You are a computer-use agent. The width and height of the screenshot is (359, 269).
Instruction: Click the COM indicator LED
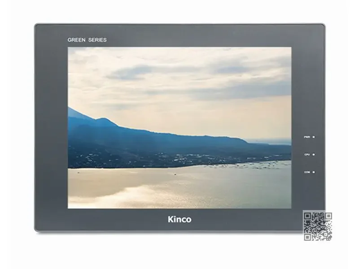[x=313, y=172]
